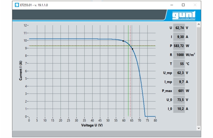Click the 'I_mp' label
This screenshot has width=213, height=138.
[168, 82]
